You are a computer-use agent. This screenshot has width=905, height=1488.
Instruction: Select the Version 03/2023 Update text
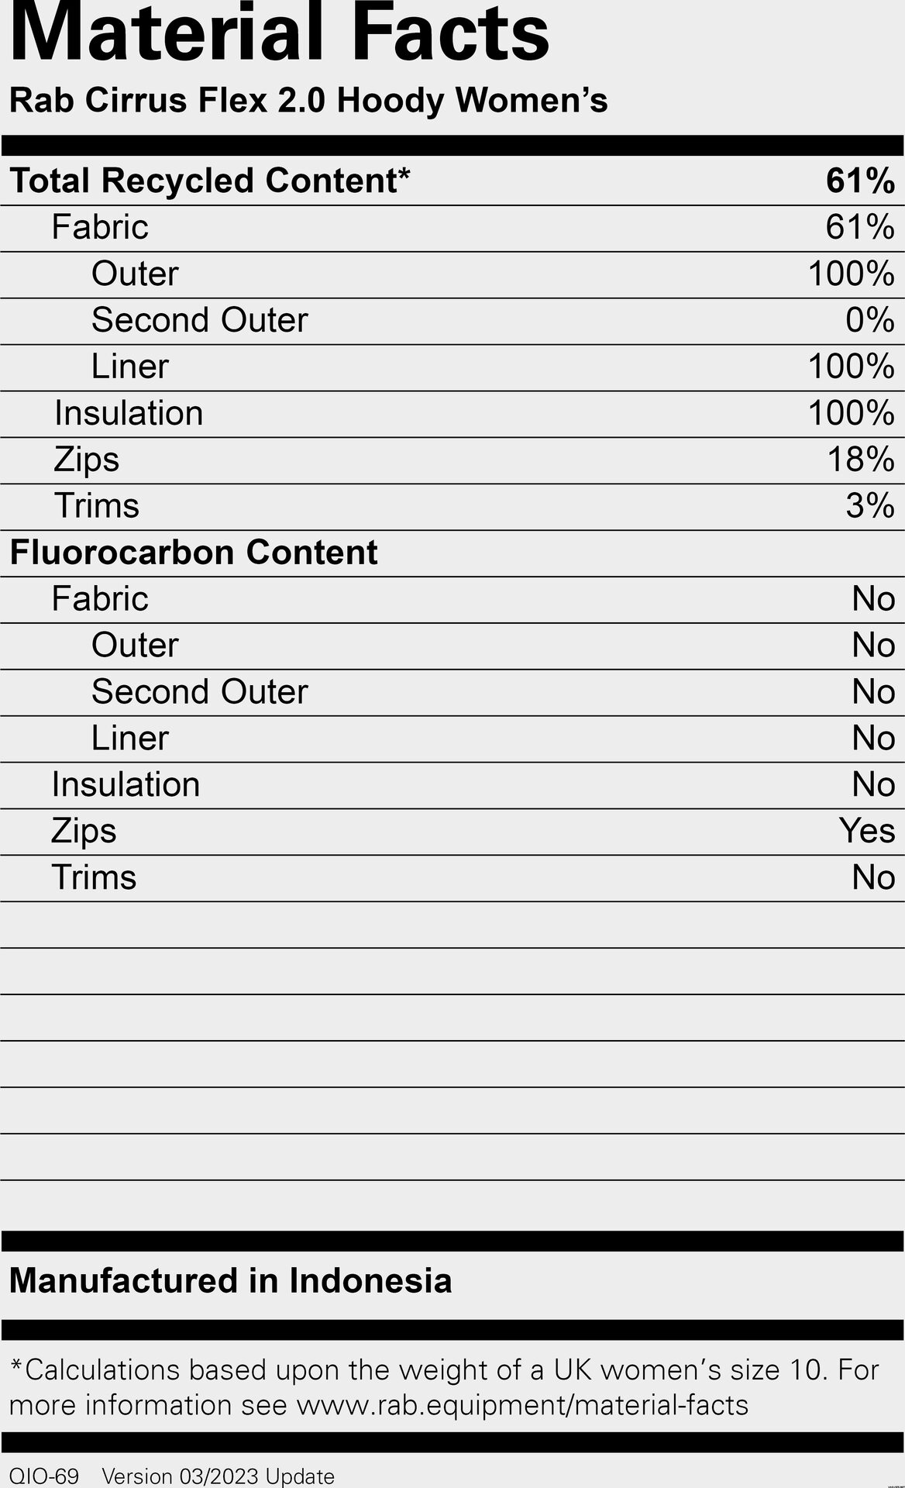coord(219,1476)
